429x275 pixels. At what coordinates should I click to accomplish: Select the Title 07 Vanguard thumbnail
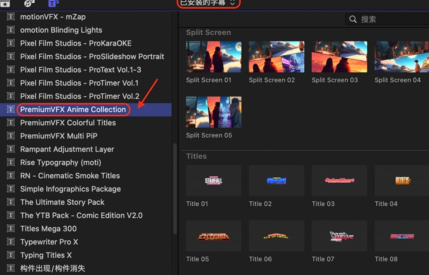pos(339,236)
